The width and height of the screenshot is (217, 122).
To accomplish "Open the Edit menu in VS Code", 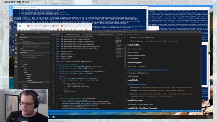I will [22, 32].
